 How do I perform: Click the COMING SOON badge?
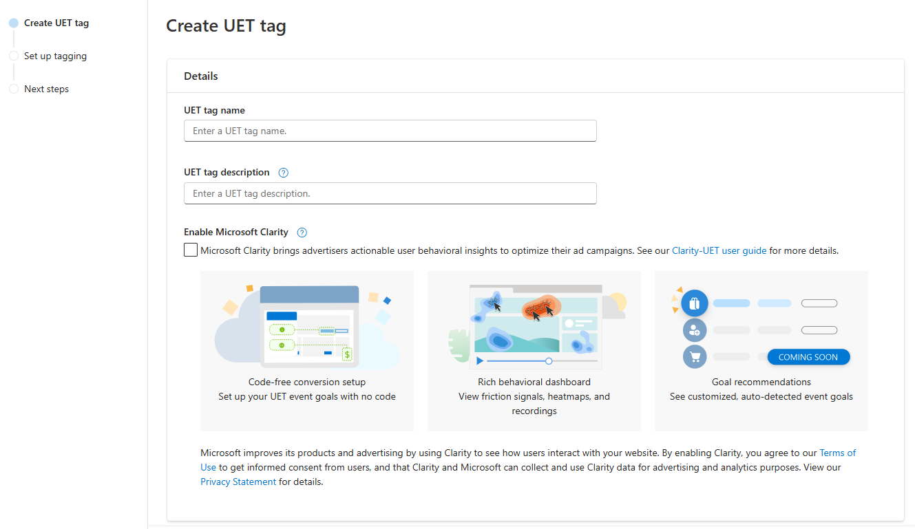(x=808, y=356)
